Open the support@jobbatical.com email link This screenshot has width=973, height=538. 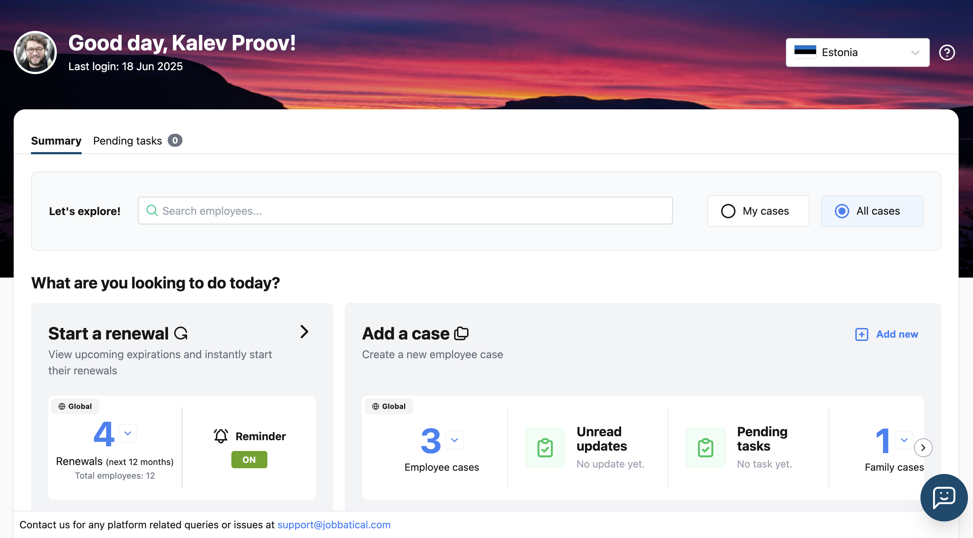click(x=334, y=524)
